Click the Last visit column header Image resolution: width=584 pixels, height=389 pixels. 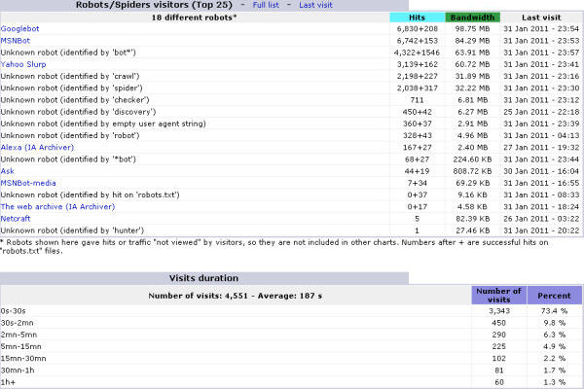pos(541,18)
